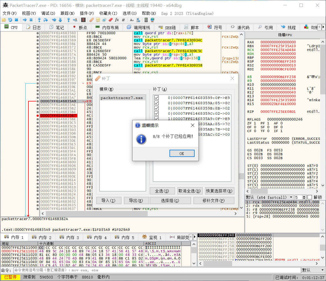
Task: Switch to the 监视 1 tab
Action: click(152, 237)
